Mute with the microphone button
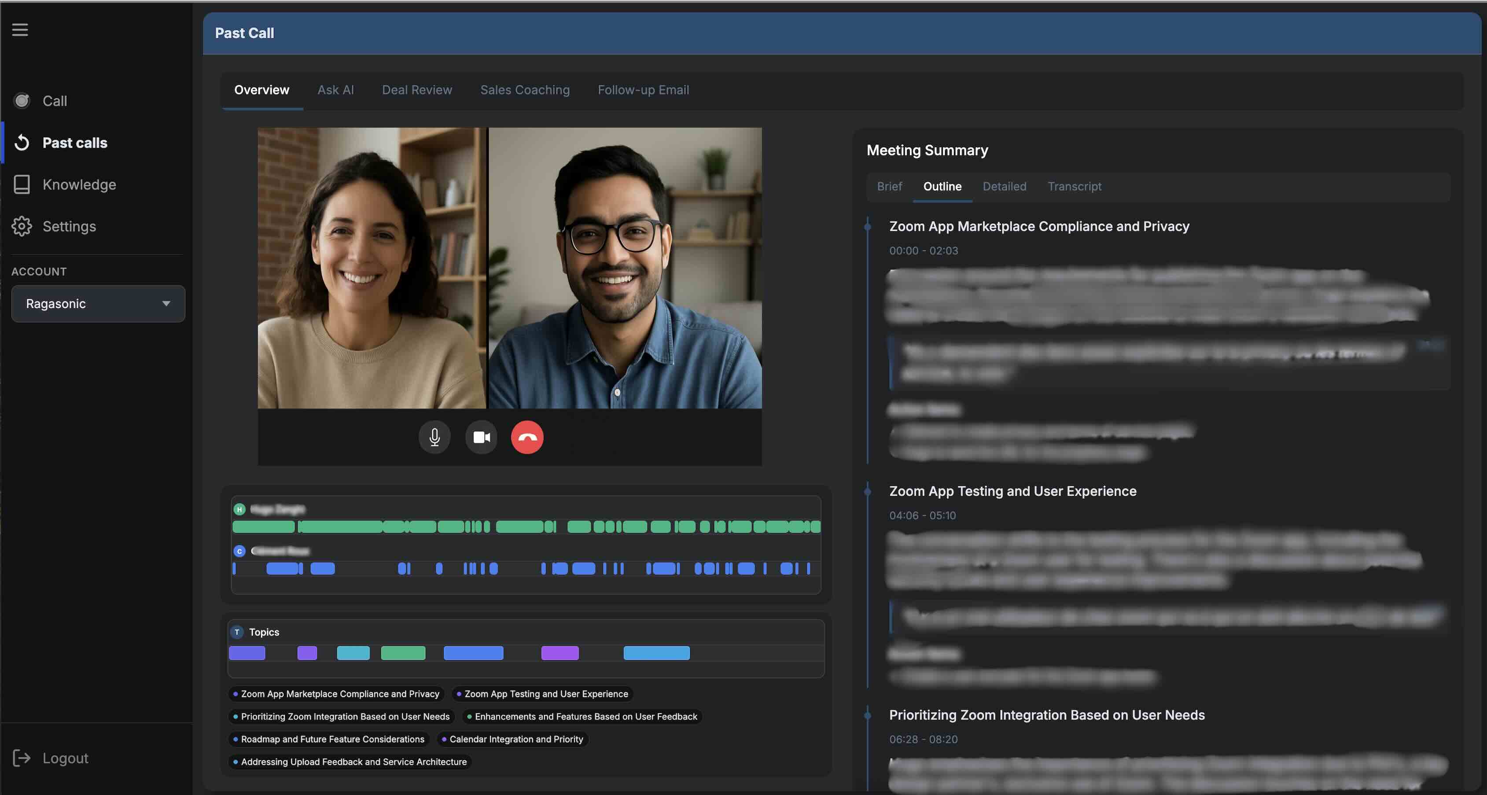Image resolution: width=1487 pixels, height=795 pixels. [434, 438]
